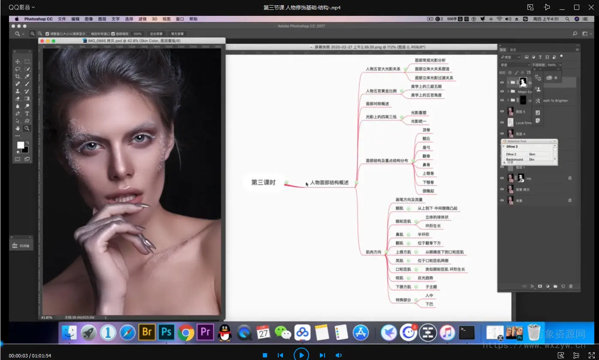The width and height of the screenshot is (599, 360).
Task: Open the 滤镜 menu in Photoshop
Action: tap(142, 19)
